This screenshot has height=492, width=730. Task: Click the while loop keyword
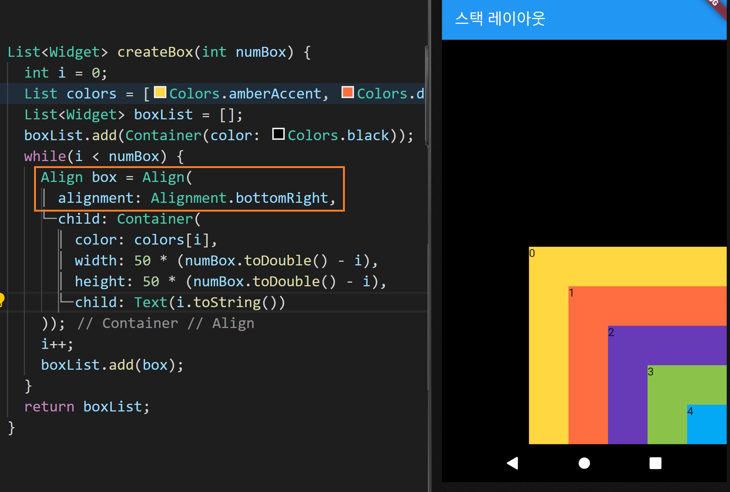click(x=45, y=156)
